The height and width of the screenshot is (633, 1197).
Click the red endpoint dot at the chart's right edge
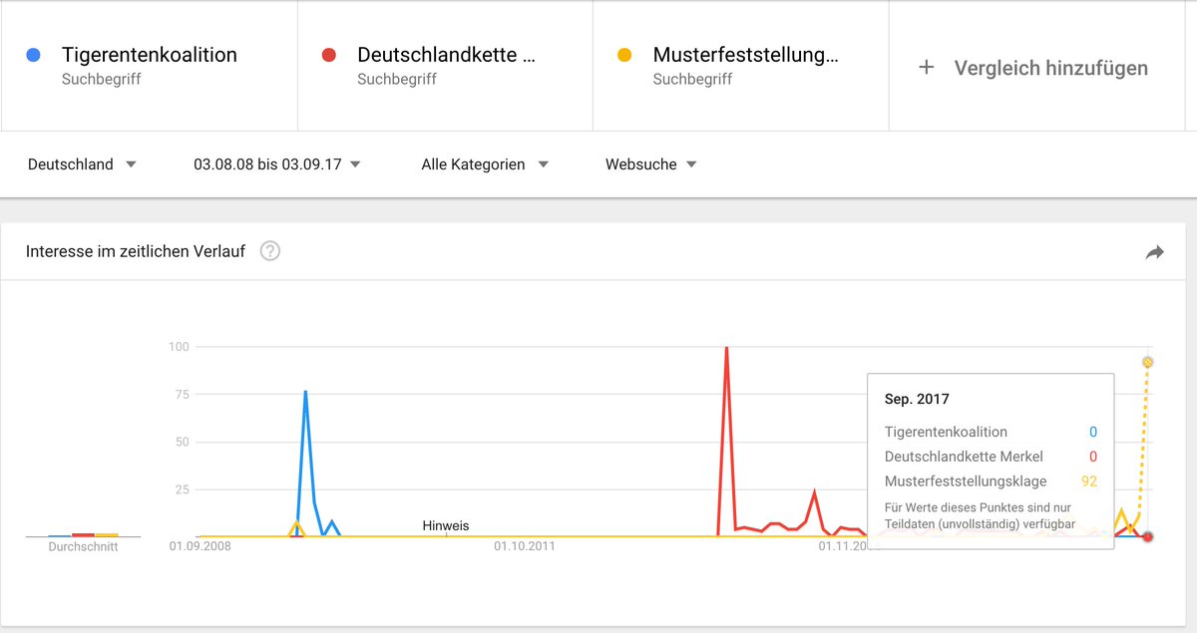tap(1148, 536)
